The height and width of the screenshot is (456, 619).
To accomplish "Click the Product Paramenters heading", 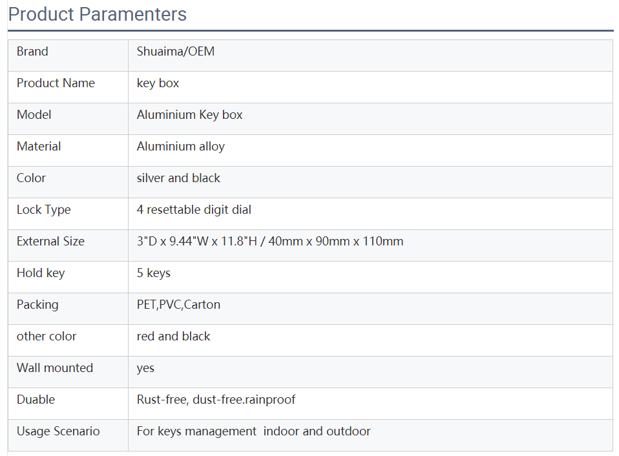I will coord(98,14).
